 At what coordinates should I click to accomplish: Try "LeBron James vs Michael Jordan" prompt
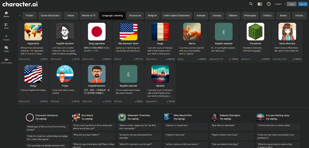[x=186, y=144]
